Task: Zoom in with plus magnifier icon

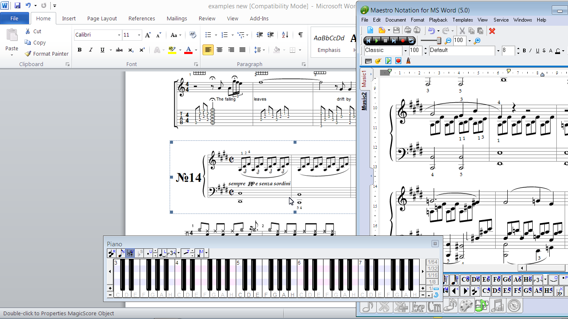Action: 477,41
